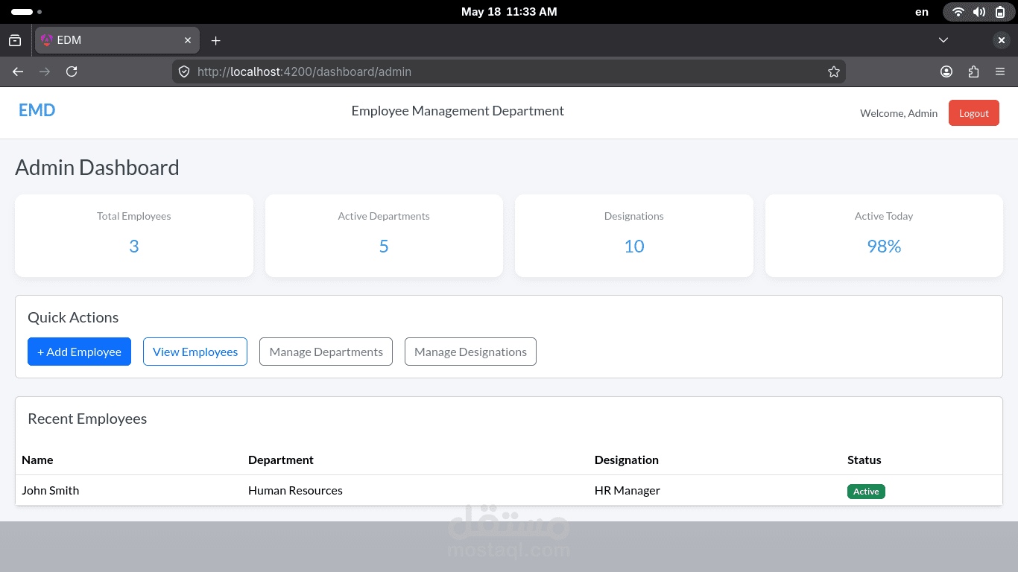The width and height of the screenshot is (1018, 572).
Task: Open Manage Designations
Action: [x=470, y=352]
